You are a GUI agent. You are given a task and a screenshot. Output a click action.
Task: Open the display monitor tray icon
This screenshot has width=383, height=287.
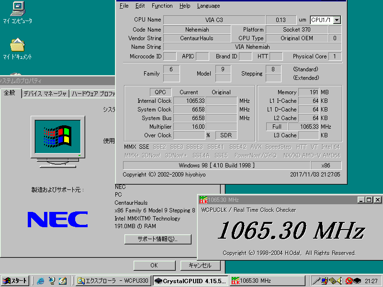tap(325, 281)
